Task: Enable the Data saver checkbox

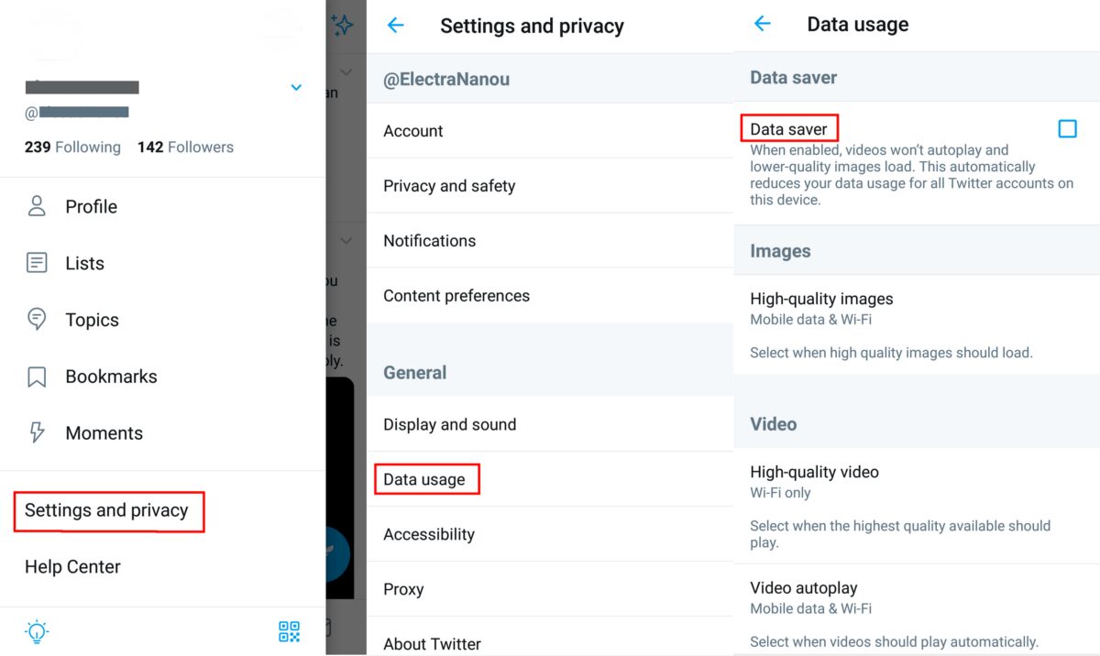Action: click(1067, 129)
